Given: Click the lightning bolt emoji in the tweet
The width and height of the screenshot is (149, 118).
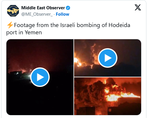Looking at the screenshot, I should pyautogui.click(x=10, y=25).
